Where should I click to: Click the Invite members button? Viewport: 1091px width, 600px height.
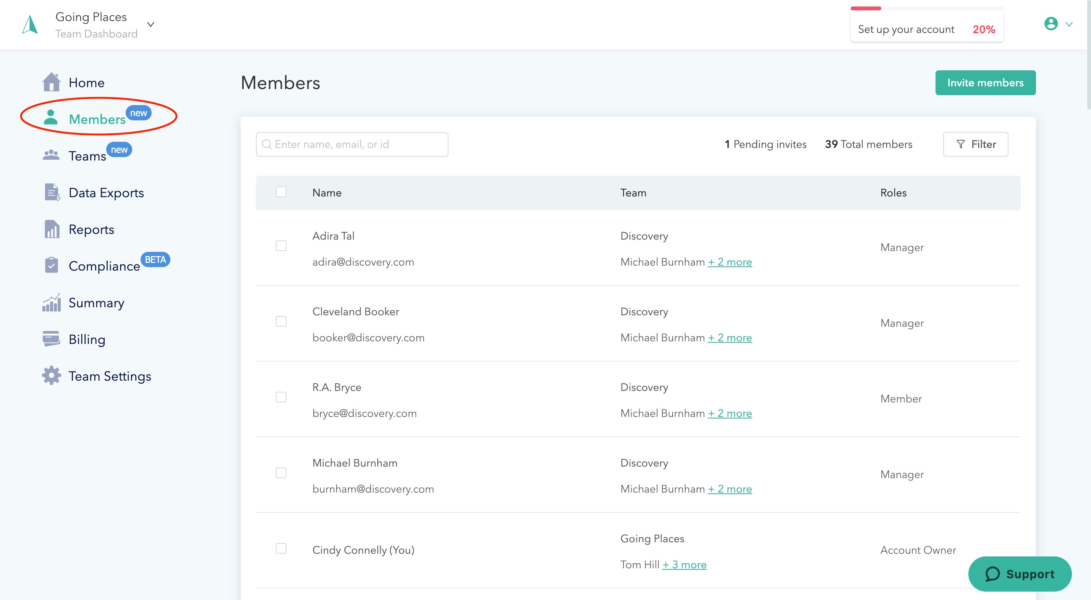[985, 83]
